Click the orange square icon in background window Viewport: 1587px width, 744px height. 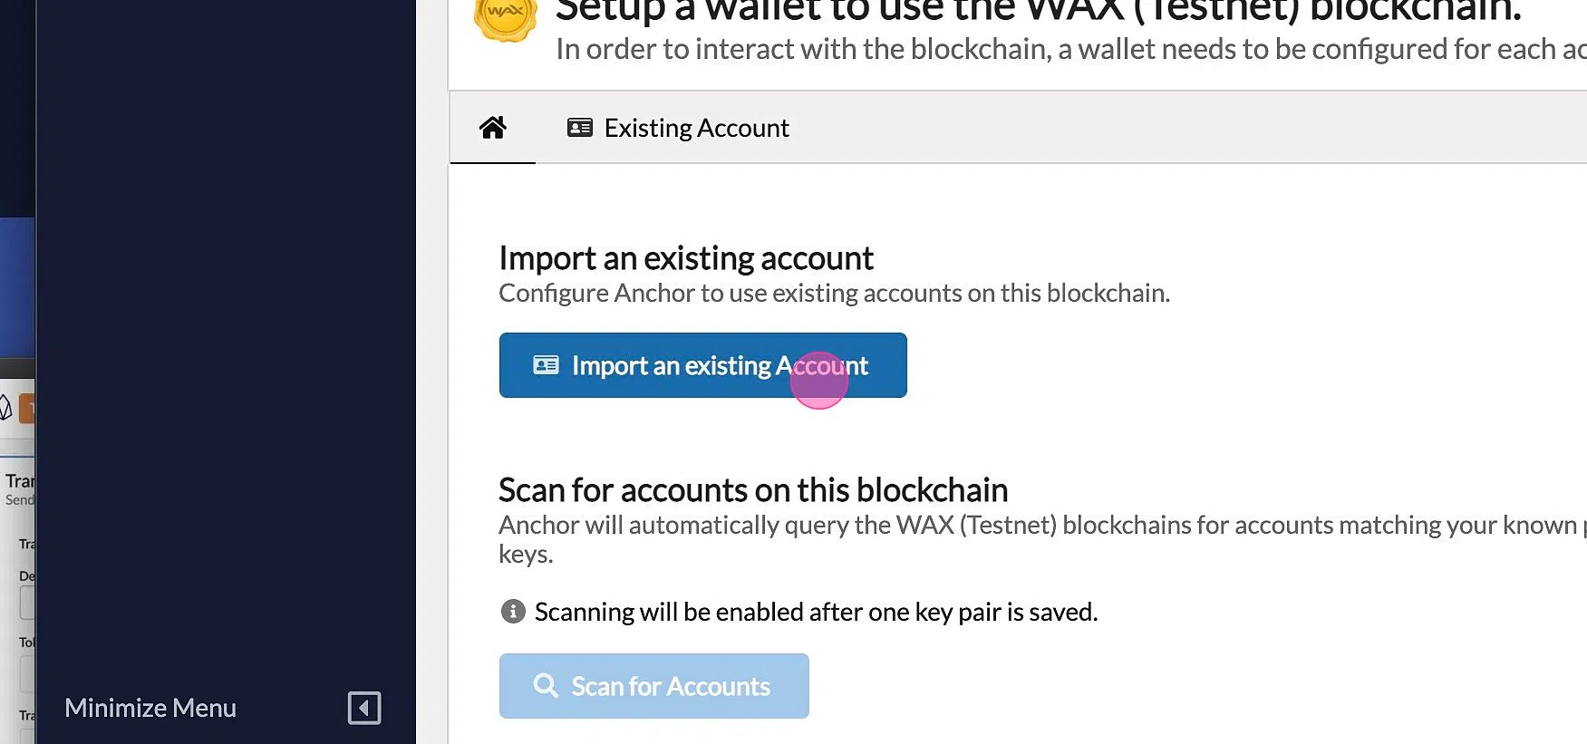[x=27, y=409]
